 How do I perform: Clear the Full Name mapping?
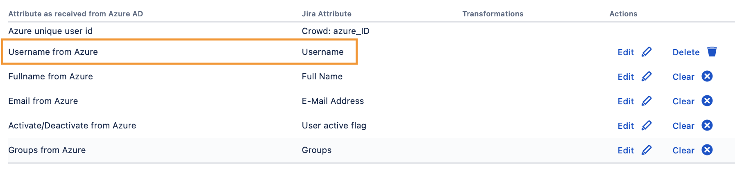tap(683, 77)
